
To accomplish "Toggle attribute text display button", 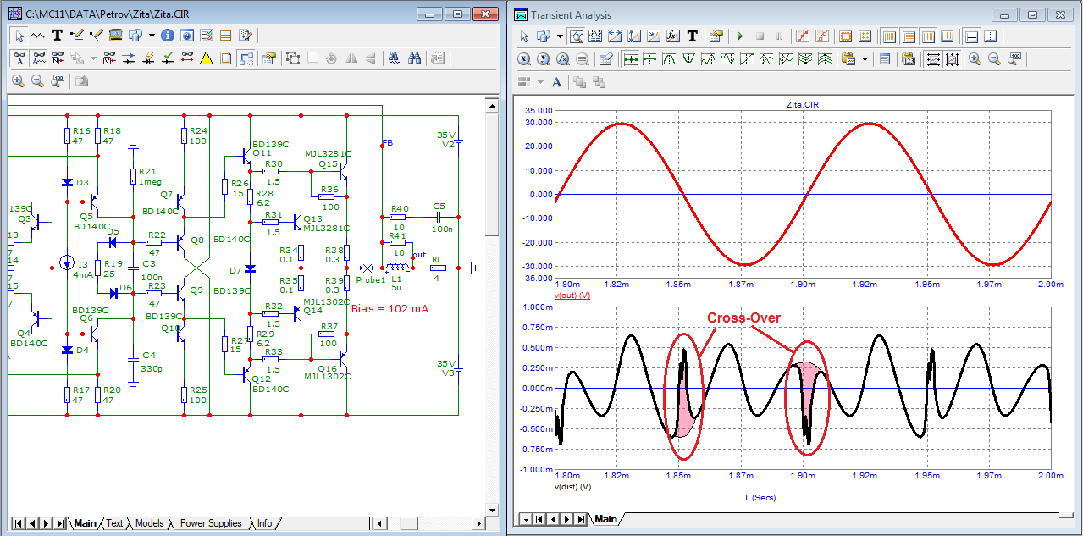I will (x=38, y=58).
